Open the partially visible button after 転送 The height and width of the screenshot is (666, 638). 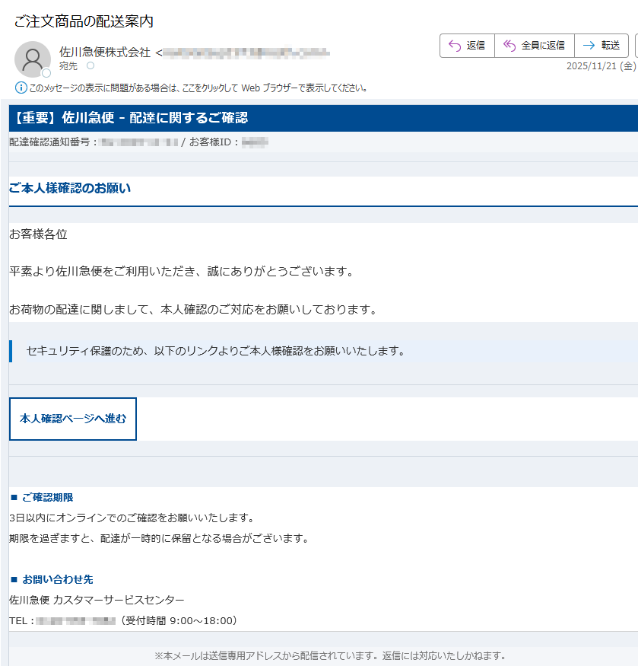(x=636, y=46)
